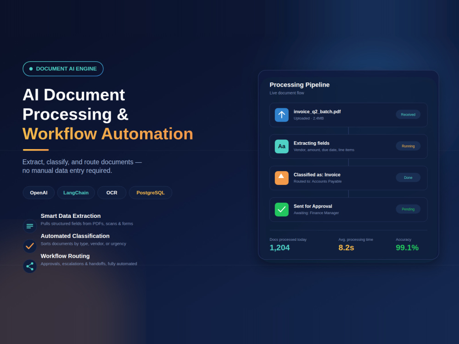The height and width of the screenshot is (344, 459).
Task: Click the AI Document headline line
Action: point(74,95)
